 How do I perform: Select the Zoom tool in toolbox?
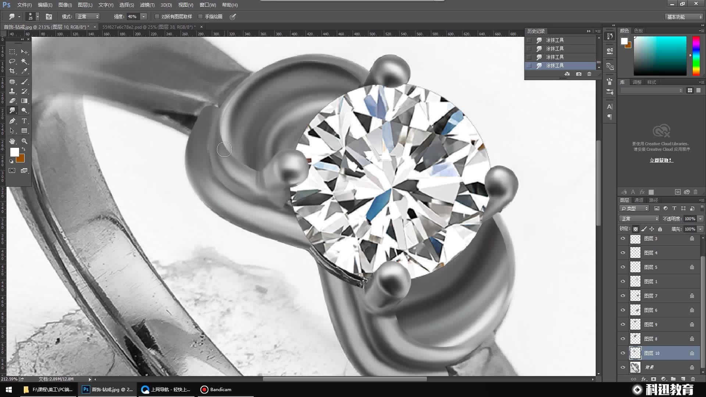pyautogui.click(x=24, y=141)
